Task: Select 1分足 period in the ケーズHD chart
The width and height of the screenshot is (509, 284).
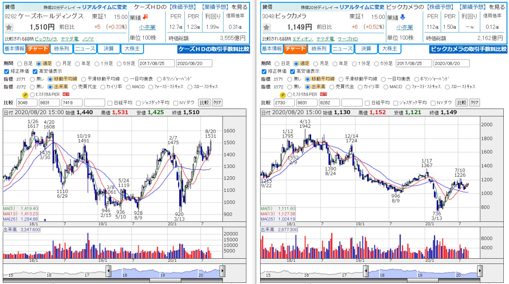Action: pos(97,64)
